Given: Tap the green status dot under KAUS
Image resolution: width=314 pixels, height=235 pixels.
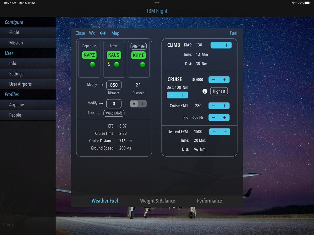Looking at the screenshot, I should coord(116,64).
